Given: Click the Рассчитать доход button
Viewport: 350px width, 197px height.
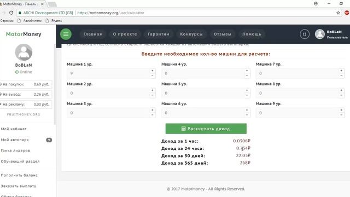Looking at the screenshot, I should pyautogui.click(x=206, y=129).
